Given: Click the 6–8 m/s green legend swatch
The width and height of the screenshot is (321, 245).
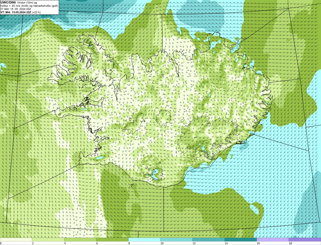Looking at the screenshot, I should click(x=112, y=240).
